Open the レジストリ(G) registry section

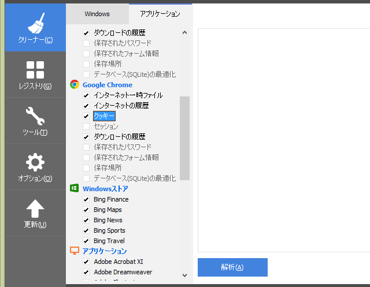35,74
